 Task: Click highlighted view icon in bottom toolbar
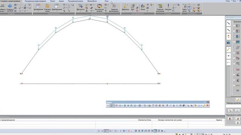coord(155,131)
